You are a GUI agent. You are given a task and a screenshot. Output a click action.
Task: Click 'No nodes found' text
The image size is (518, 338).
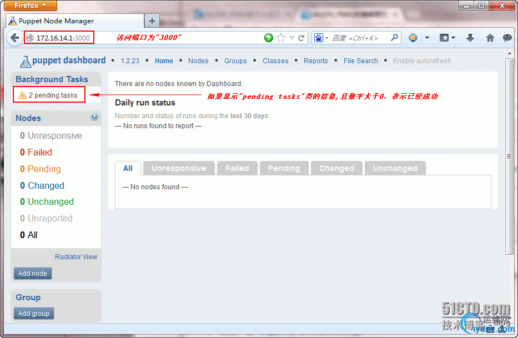tap(155, 187)
